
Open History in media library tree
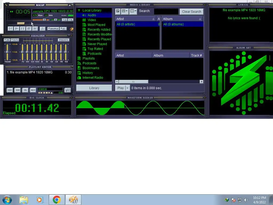[x=87, y=73]
